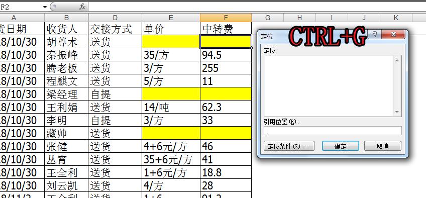This screenshot has width=426, height=198.
Task: Click the 中转费 cell 46
Action: click(226, 146)
